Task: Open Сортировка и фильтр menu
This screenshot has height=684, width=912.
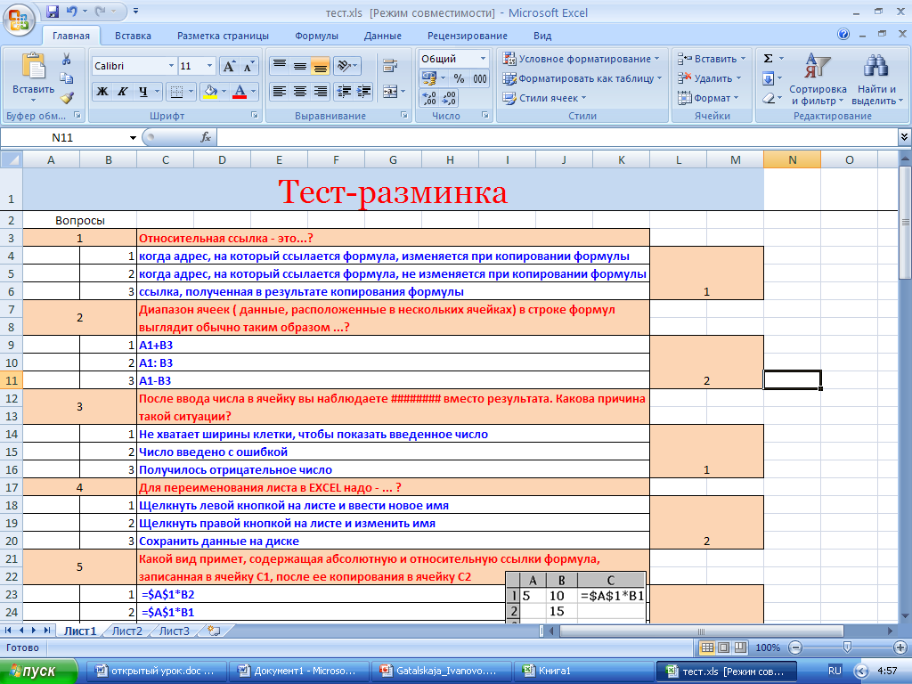Action: tap(818, 78)
